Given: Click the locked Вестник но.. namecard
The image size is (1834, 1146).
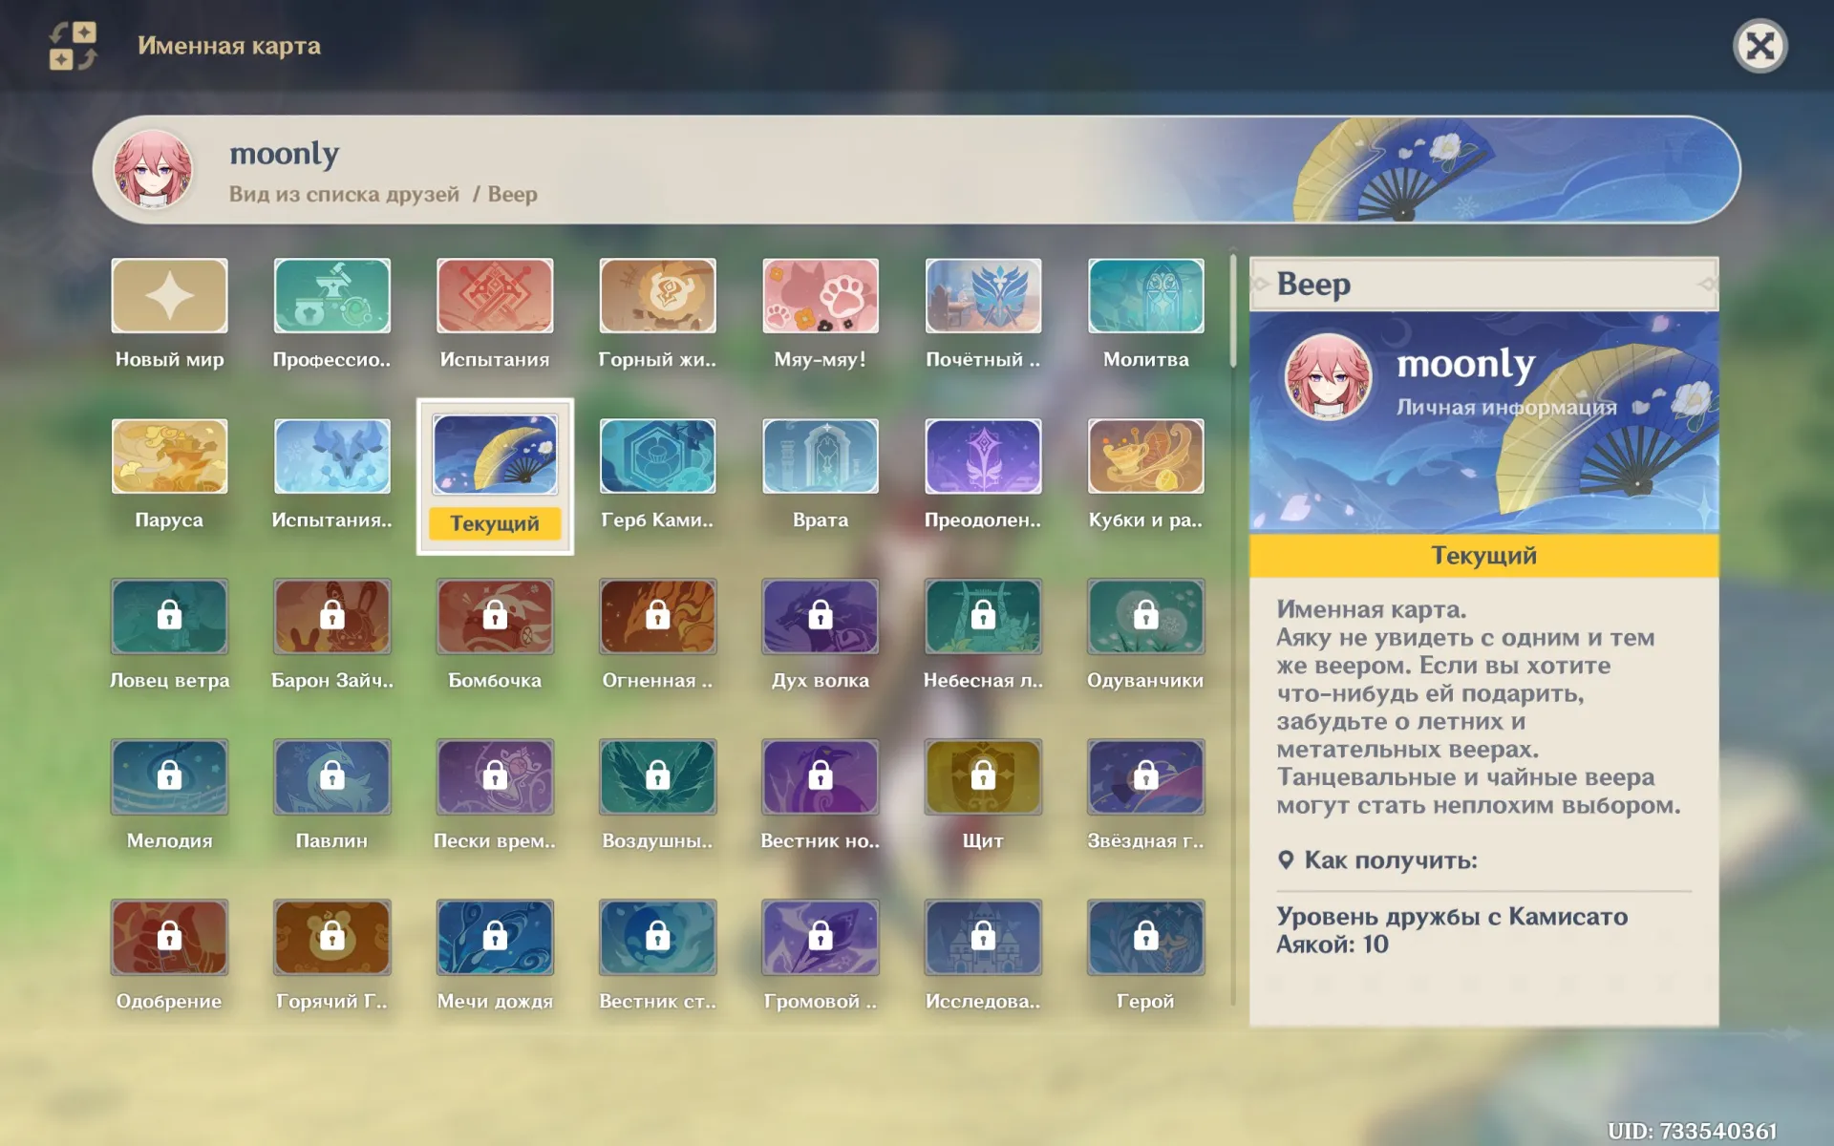Looking at the screenshot, I should pyautogui.click(x=821, y=777).
